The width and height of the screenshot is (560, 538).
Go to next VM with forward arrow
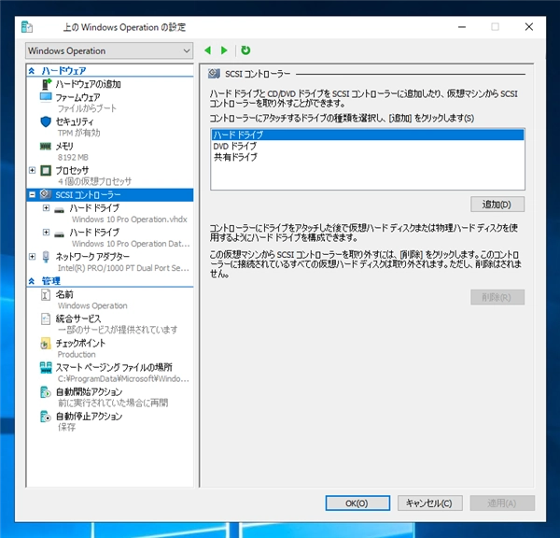pos(224,50)
